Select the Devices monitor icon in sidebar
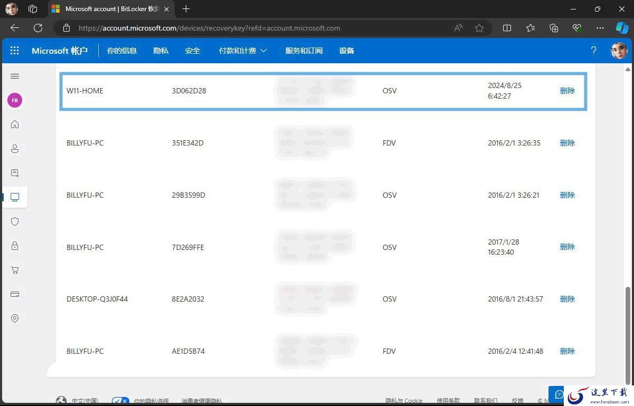 [15, 197]
